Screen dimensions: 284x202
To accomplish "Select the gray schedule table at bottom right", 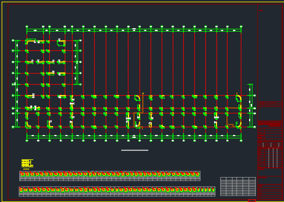I will pos(238,187).
